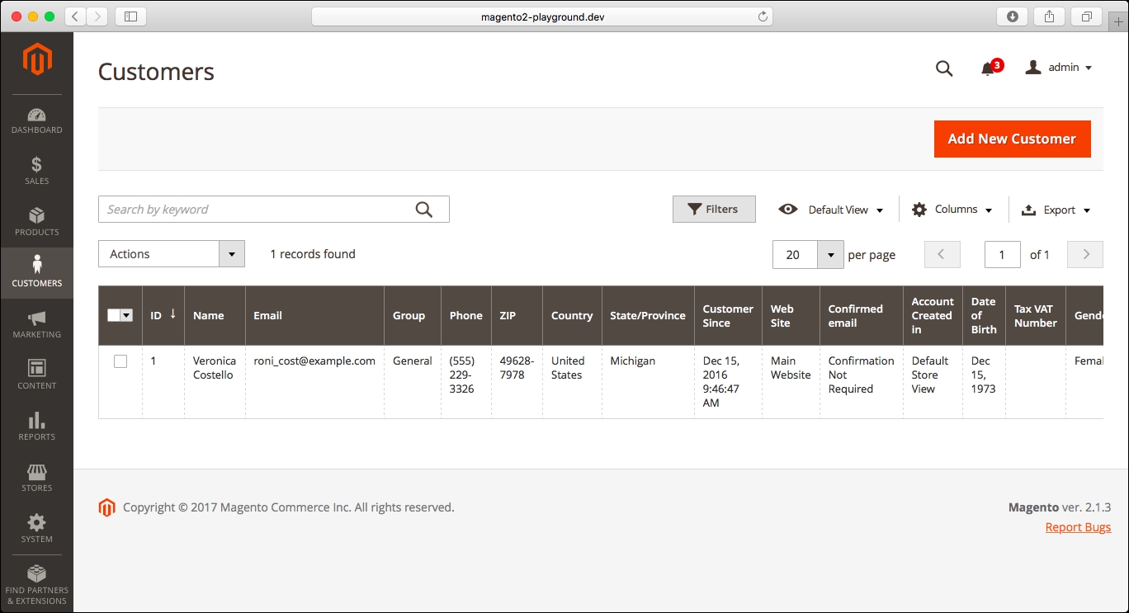The image size is (1129, 613).
Task: Click Add New Customer button
Action: tap(1013, 139)
